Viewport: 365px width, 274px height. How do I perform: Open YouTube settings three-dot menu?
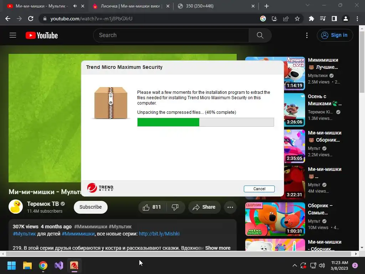(x=307, y=35)
